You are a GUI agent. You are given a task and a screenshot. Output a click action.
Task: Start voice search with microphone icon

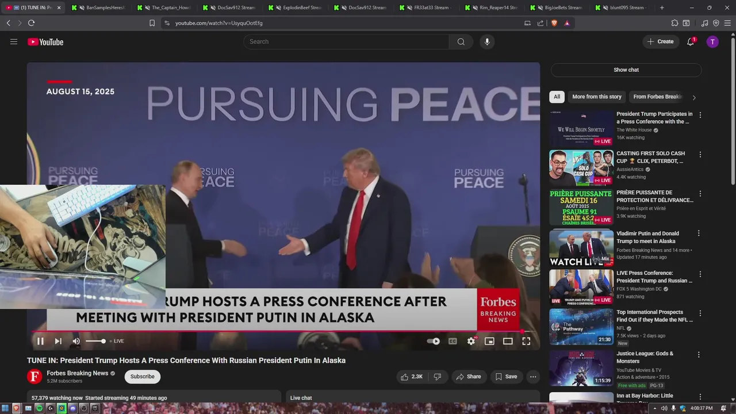[487, 41]
